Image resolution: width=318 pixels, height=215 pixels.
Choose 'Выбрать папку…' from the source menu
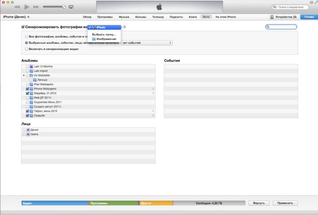pos(104,34)
